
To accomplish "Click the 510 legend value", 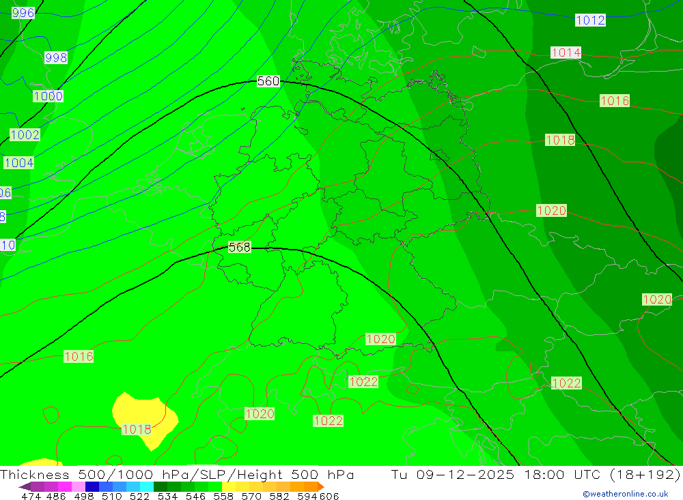I will (111, 496).
